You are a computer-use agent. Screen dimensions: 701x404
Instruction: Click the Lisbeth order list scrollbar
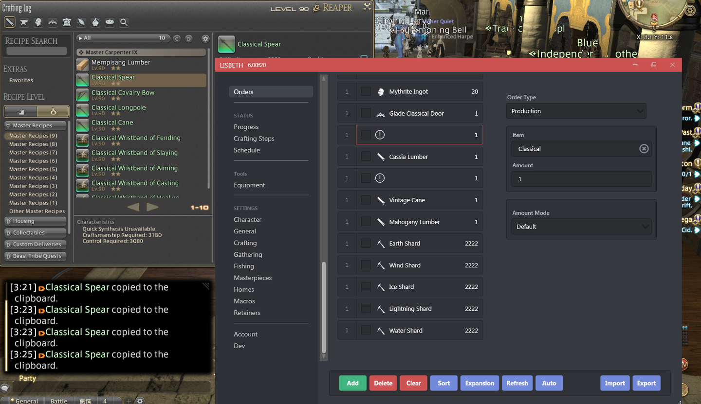pyautogui.click(x=323, y=307)
